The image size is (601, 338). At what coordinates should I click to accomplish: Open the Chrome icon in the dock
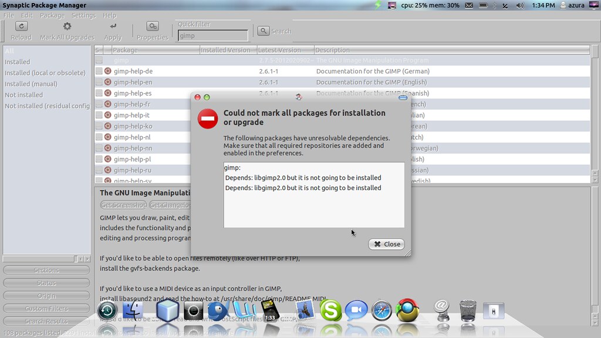[x=407, y=310]
